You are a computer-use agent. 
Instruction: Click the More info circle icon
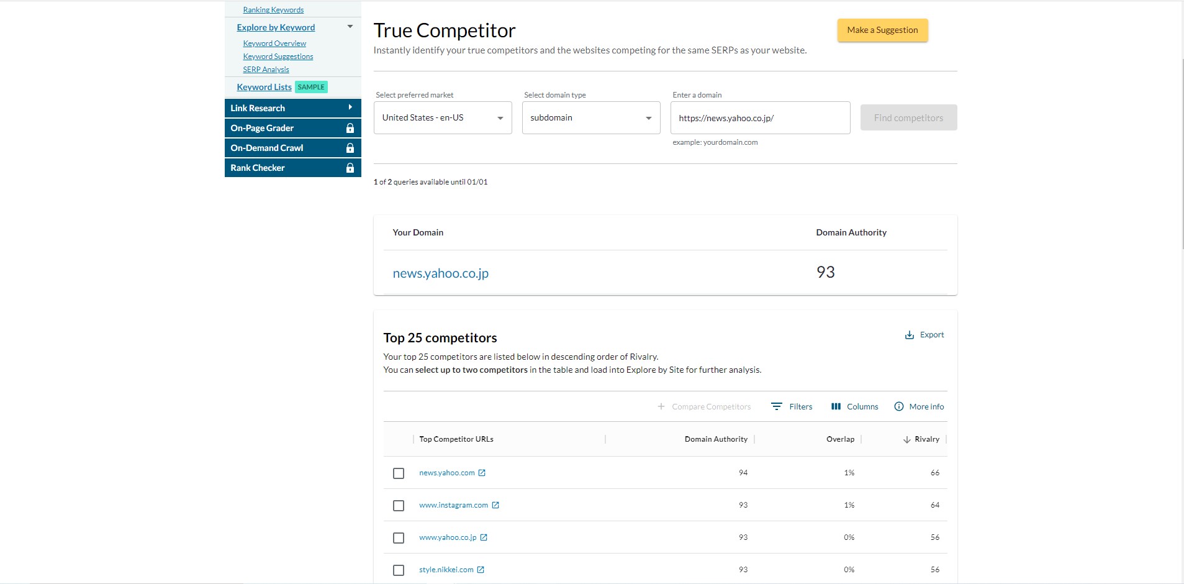898,406
